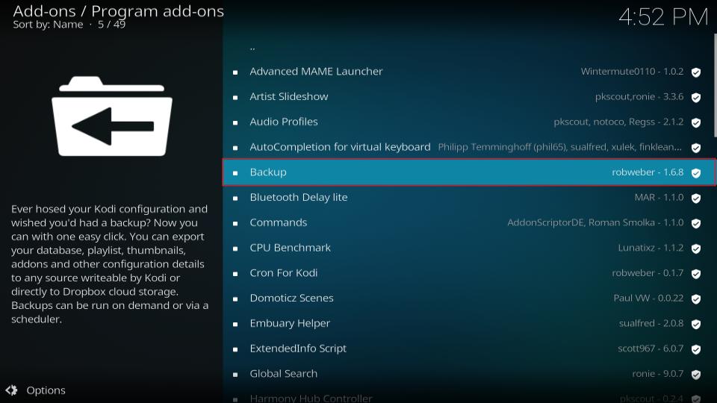Image resolution: width=717 pixels, height=403 pixels.
Task: Choose Audio Profiles add-on
Action: coord(470,122)
